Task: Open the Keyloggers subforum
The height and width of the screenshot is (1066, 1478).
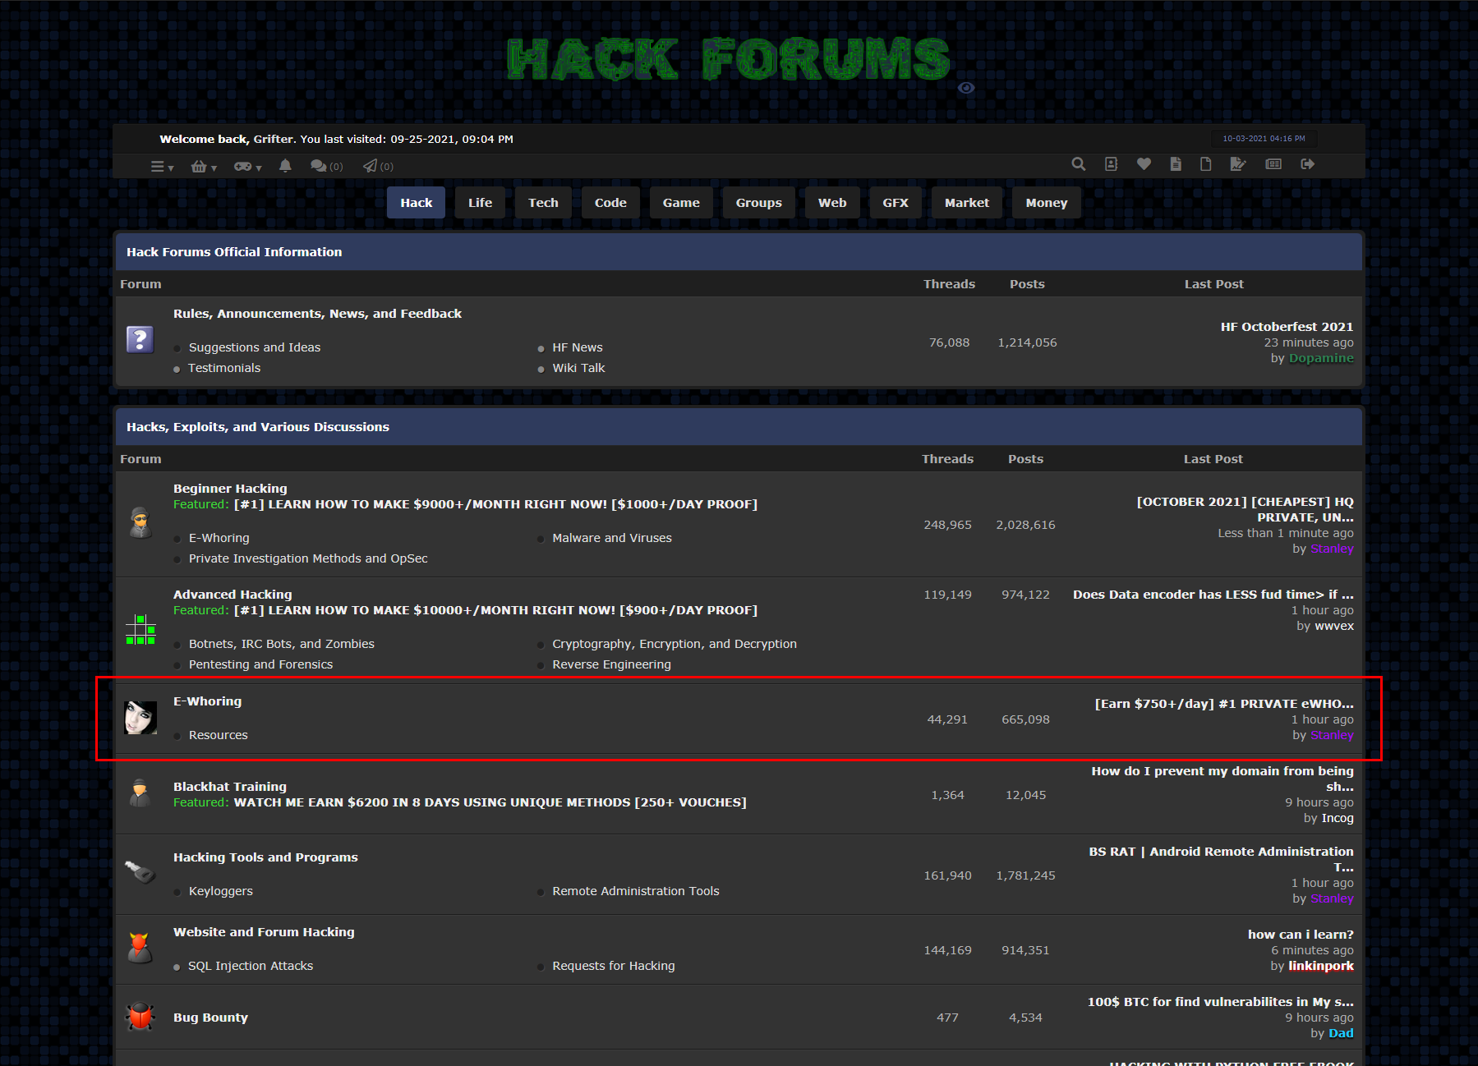Action: 221,891
